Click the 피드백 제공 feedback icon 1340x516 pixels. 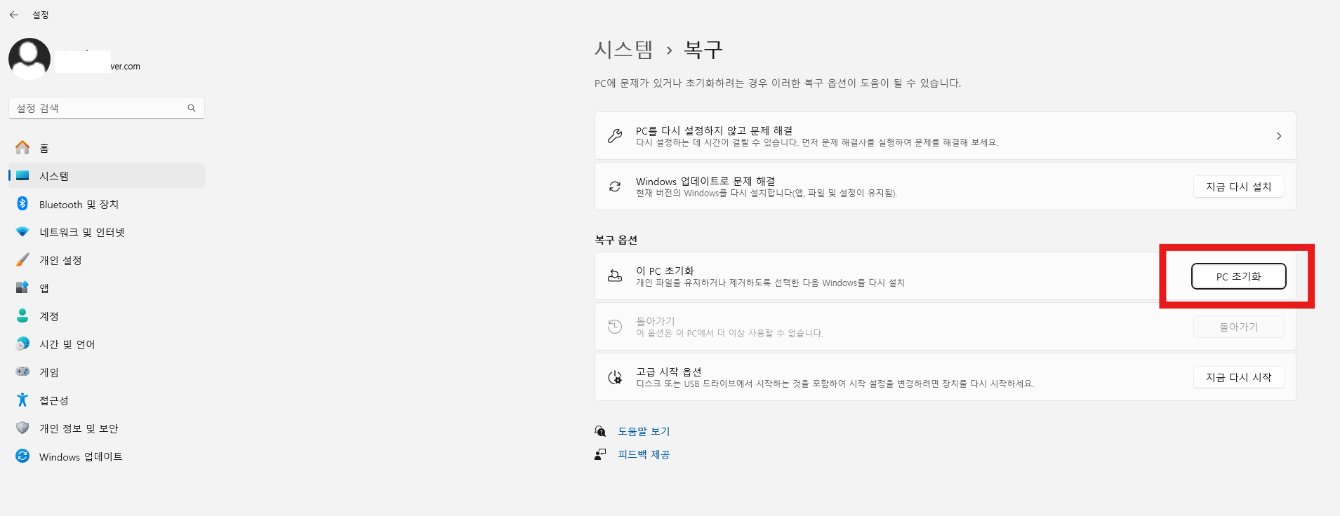[600, 454]
